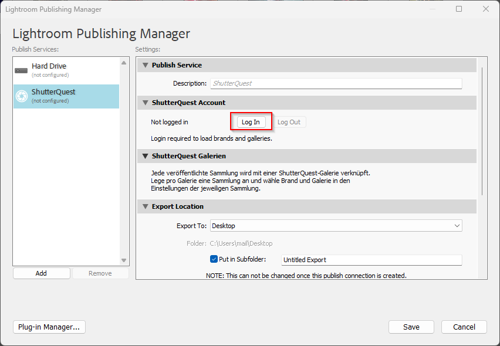Click the Hard Drive icon
Image resolution: width=500 pixels, height=346 pixels.
pos(21,70)
